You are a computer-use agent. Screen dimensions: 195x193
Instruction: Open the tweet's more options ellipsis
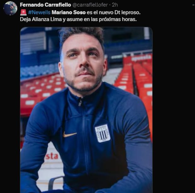coord(194,5)
